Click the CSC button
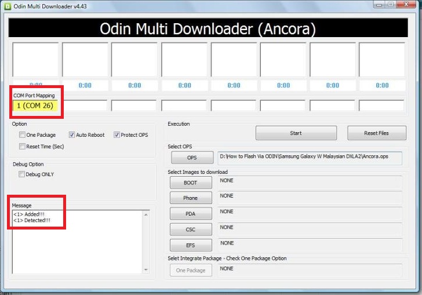This screenshot has width=422, height=295. [x=191, y=230]
